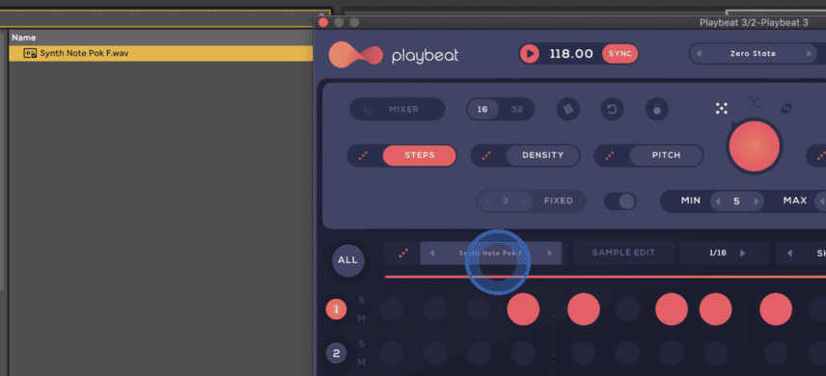Select the shuffle arrows icon
This screenshot has height=376, width=826.
coord(755,102)
